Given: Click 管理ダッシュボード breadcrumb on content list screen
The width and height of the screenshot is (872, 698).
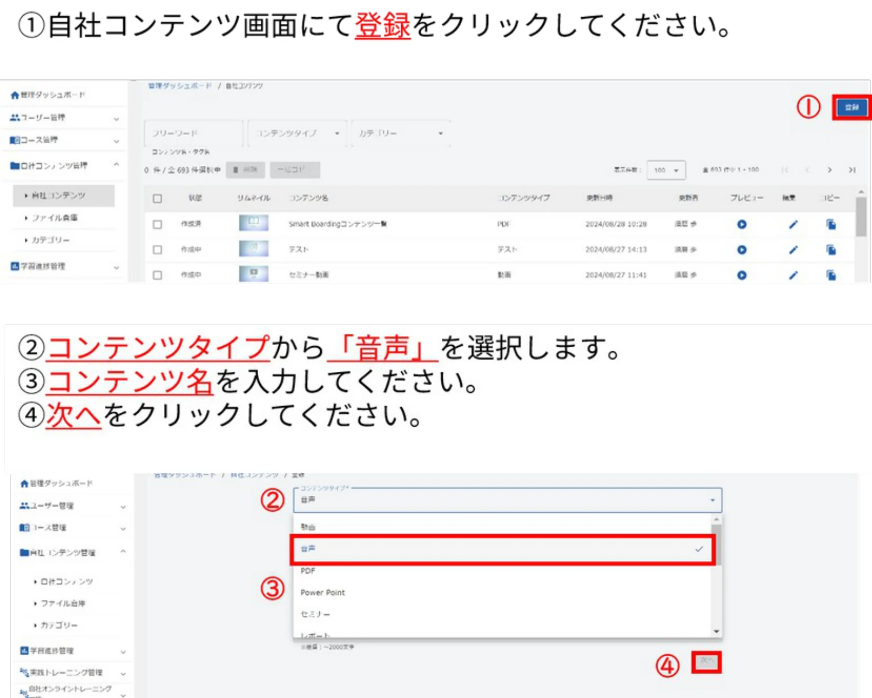Looking at the screenshot, I should (x=180, y=86).
